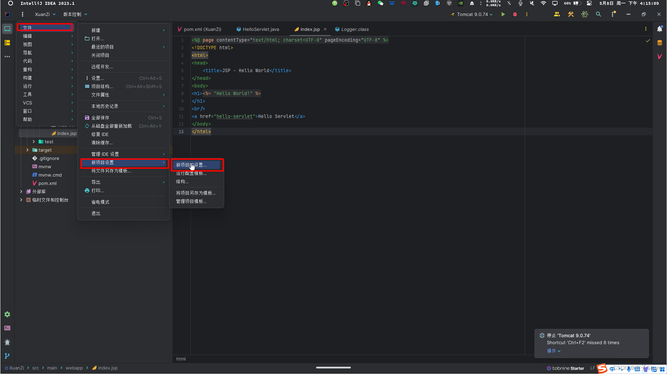
Task: Close the index.jsp tab
Action: [325, 29]
